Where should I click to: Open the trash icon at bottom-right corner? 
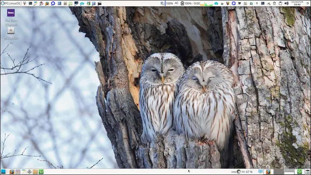pos(308,172)
